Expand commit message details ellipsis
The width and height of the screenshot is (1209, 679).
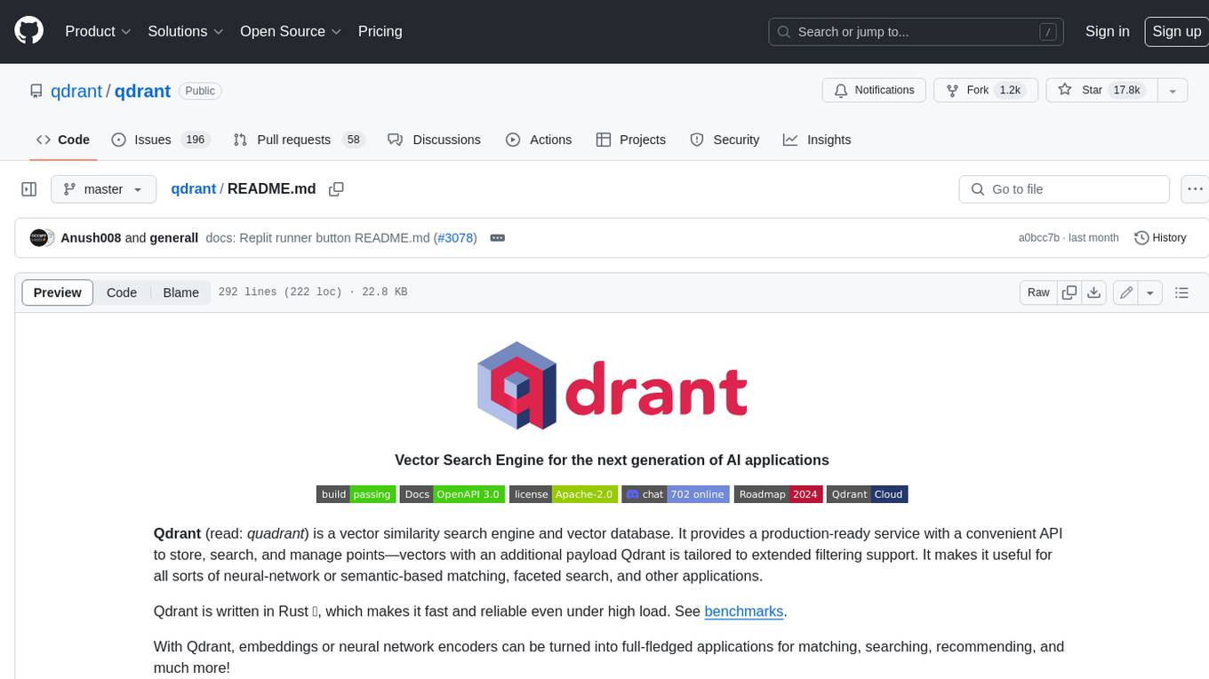pyautogui.click(x=498, y=238)
